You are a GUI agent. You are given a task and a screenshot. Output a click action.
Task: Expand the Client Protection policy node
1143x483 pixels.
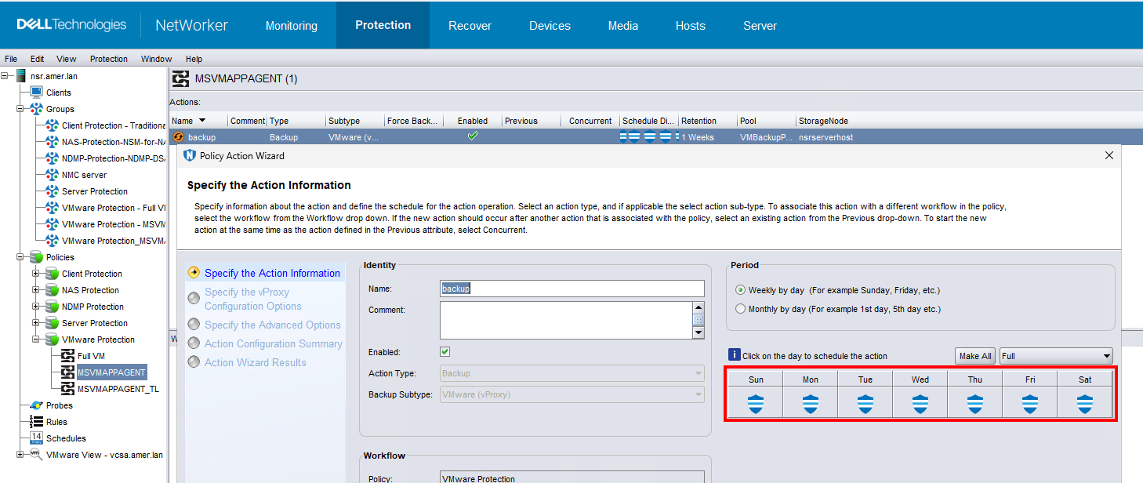tap(34, 273)
